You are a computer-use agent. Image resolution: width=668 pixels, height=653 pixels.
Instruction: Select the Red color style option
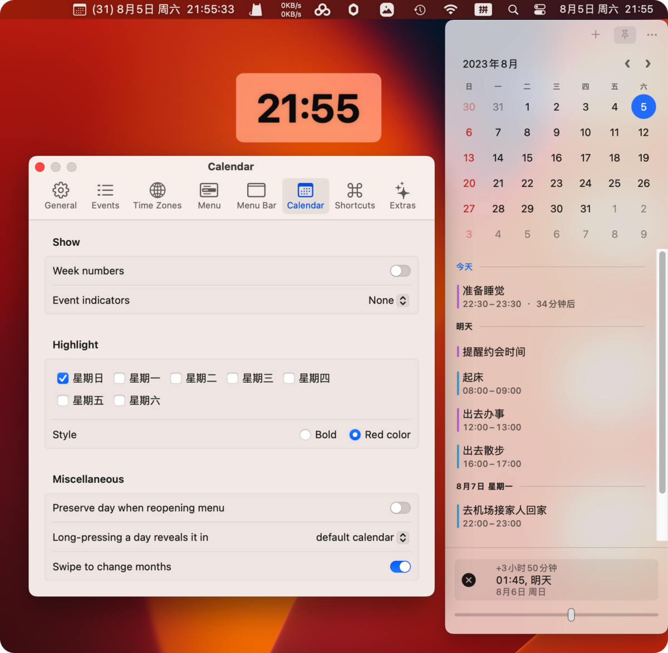pyautogui.click(x=355, y=435)
